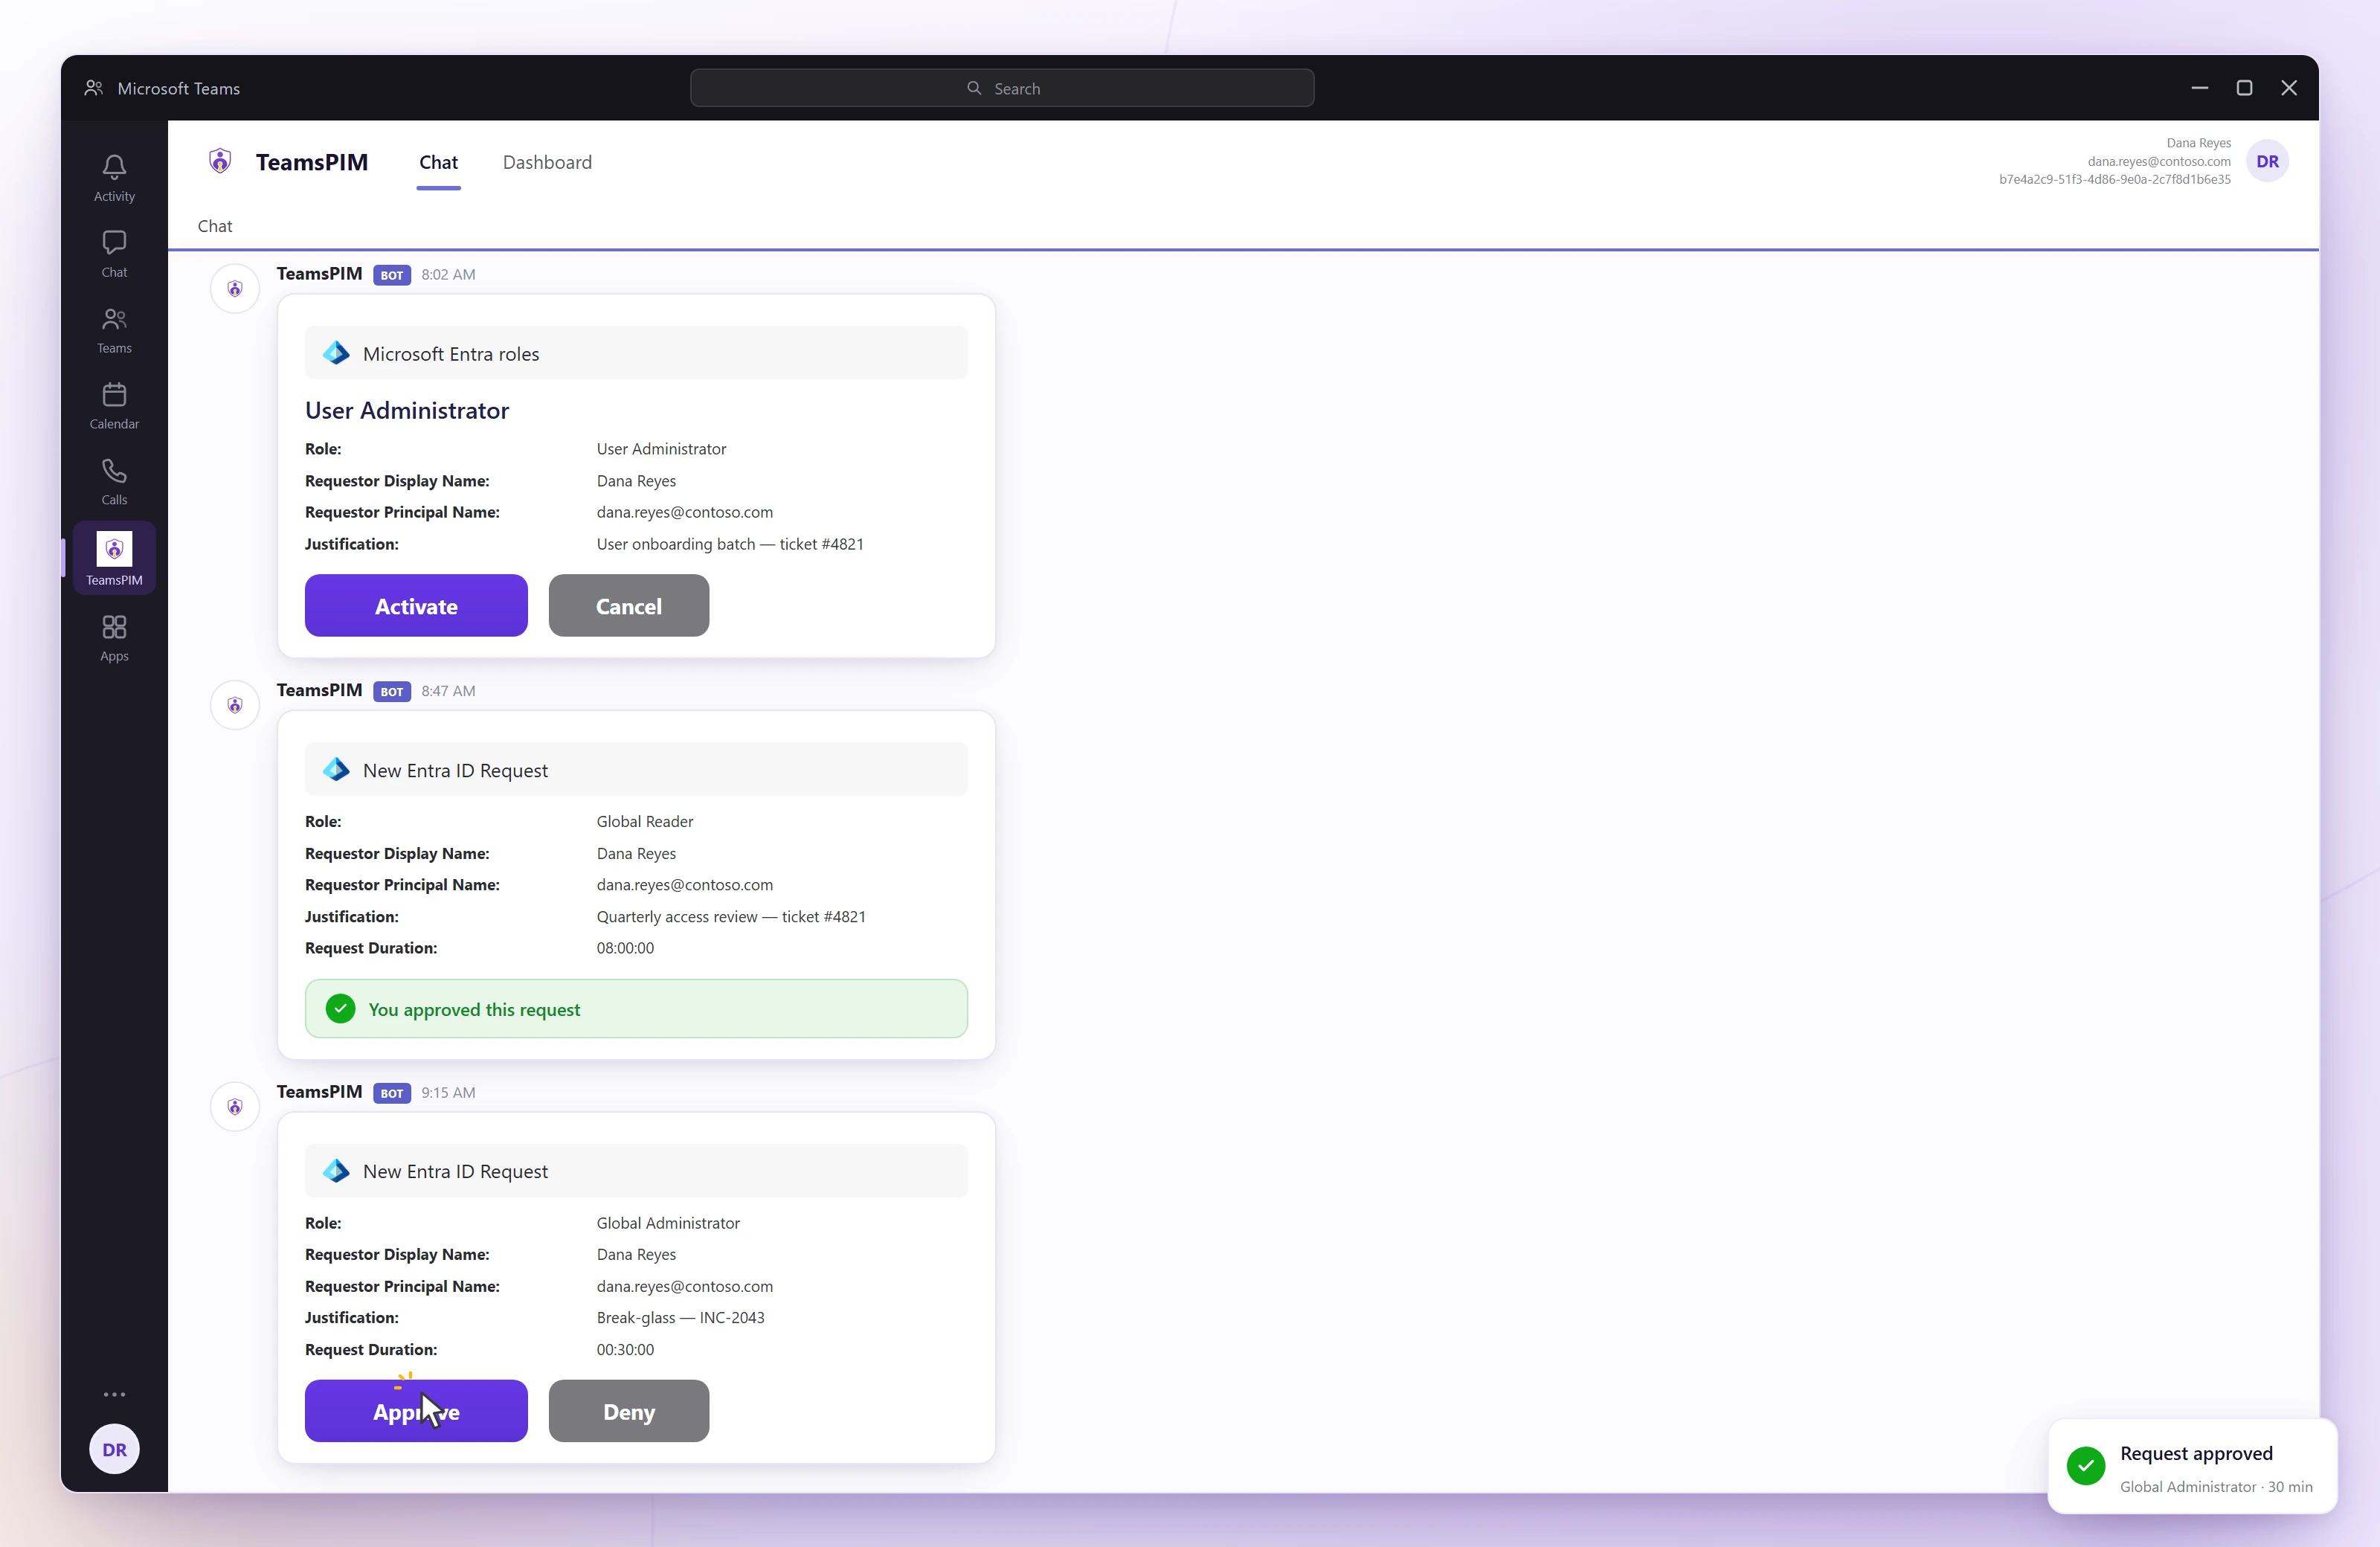The image size is (2380, 1547).
Task: Select the TeamsPIM app in sidebar
Action: pyautogui.click(x=114, y=558)
